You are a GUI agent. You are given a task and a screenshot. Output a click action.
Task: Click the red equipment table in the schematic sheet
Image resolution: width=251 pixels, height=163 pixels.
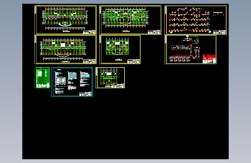[x=209, y=57]
